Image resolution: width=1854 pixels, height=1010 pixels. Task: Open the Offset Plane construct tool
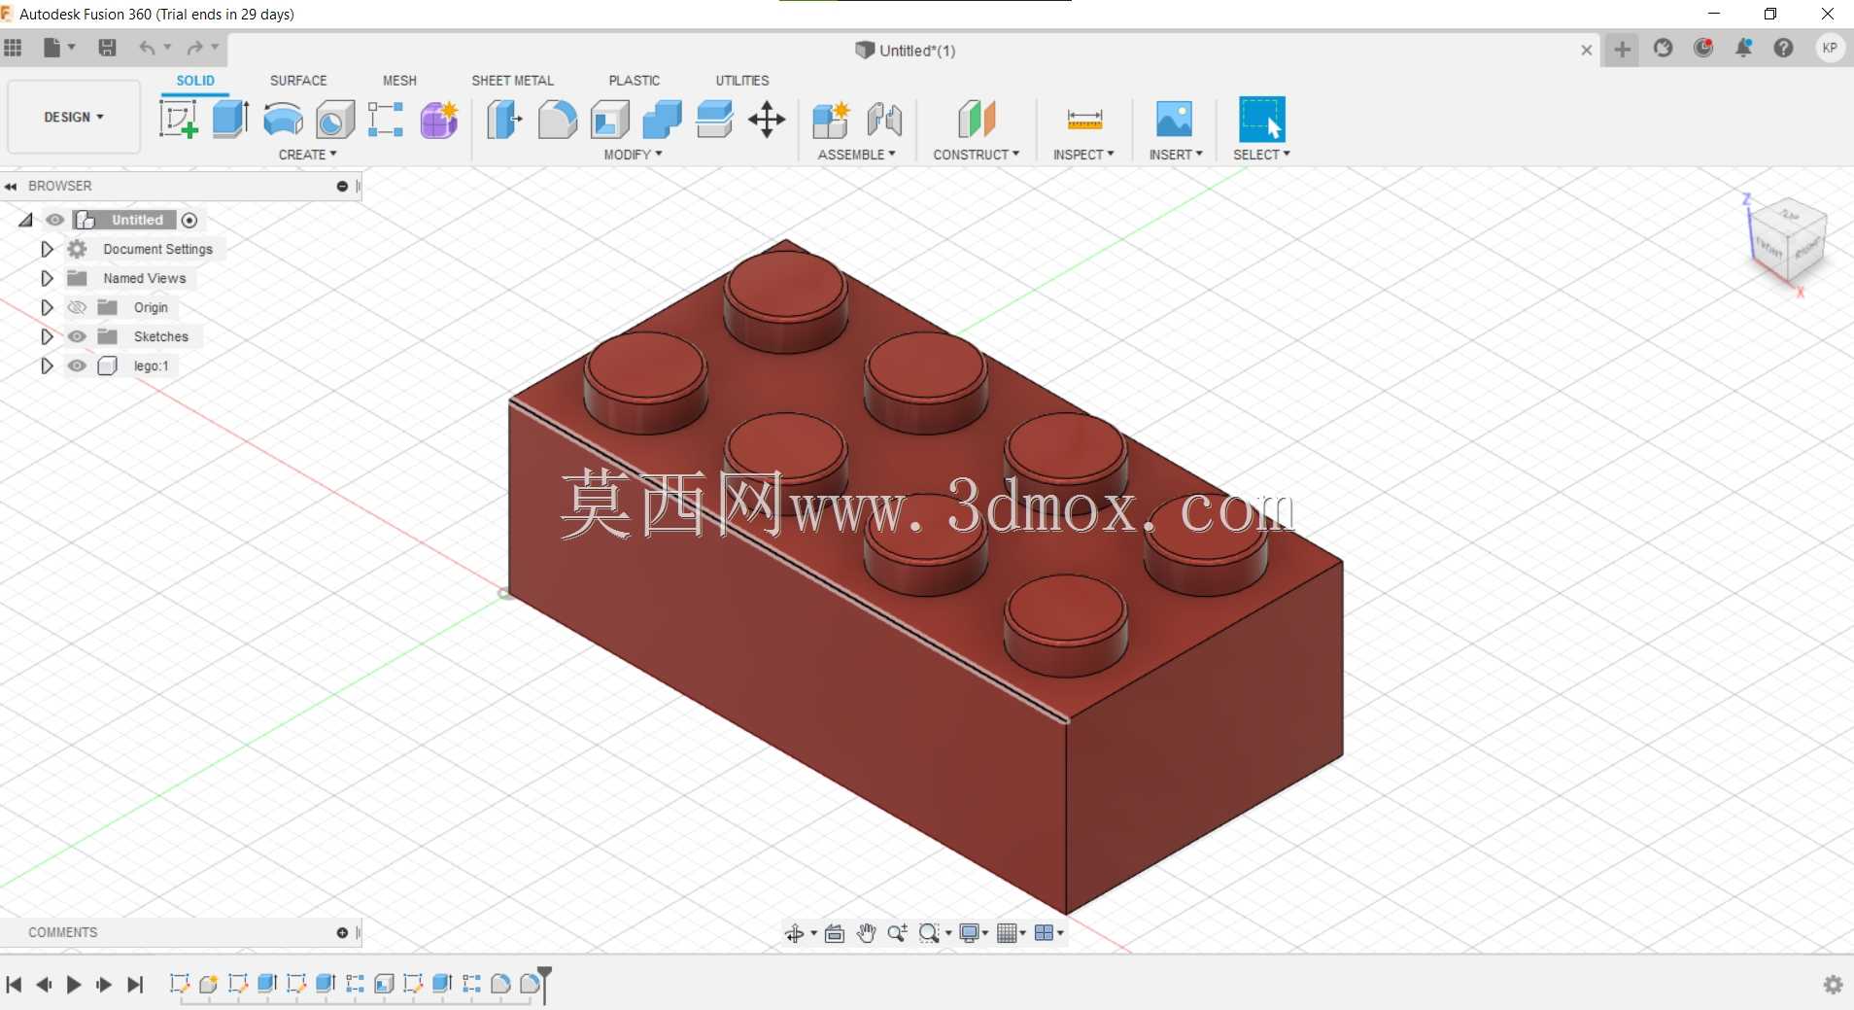977,120
